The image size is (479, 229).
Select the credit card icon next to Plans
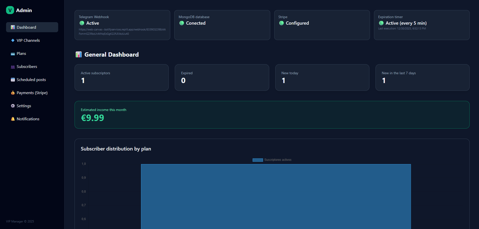tap(13, 54)
